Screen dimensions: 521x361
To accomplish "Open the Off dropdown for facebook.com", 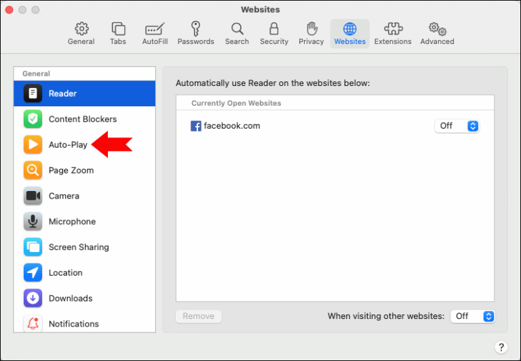I will click(x=457, y=126).
